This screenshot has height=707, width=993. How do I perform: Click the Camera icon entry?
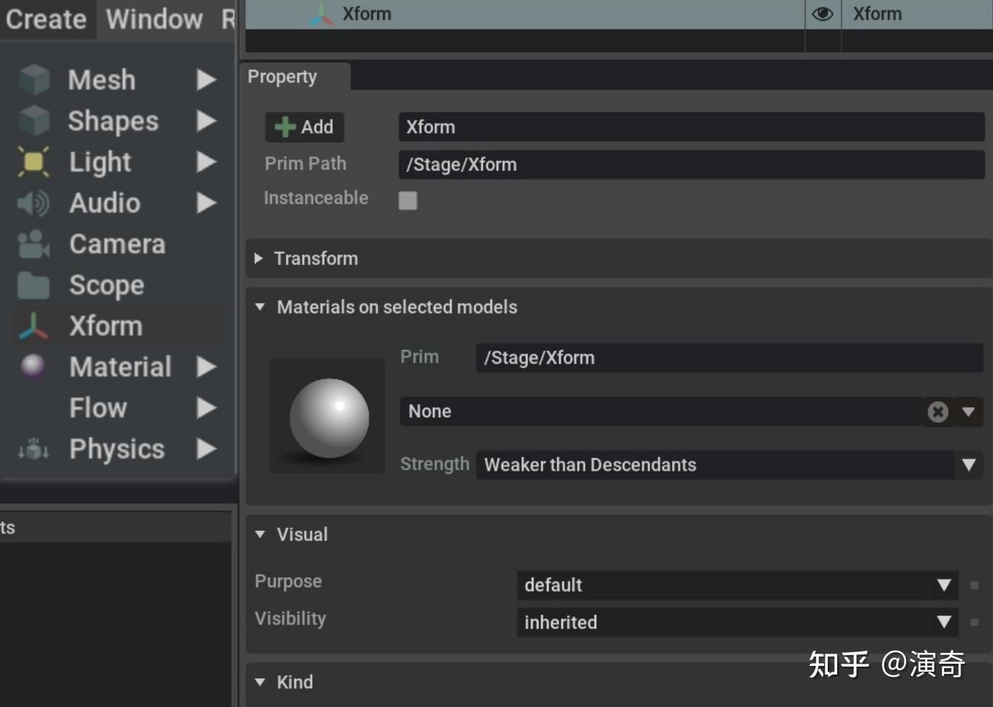click(33, 245)
